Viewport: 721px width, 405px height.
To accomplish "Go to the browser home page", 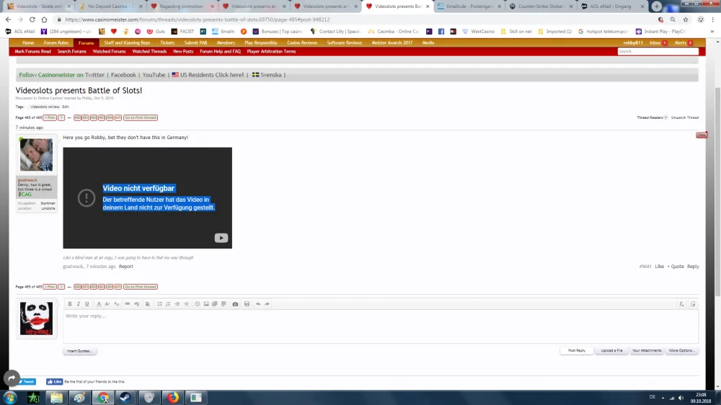I will pos(44,19).
